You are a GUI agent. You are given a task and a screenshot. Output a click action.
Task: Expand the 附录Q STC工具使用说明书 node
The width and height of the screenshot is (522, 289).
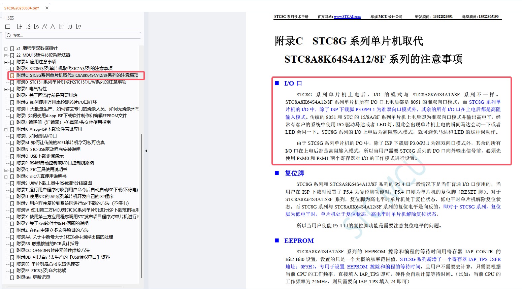click(x=6, y=170)
